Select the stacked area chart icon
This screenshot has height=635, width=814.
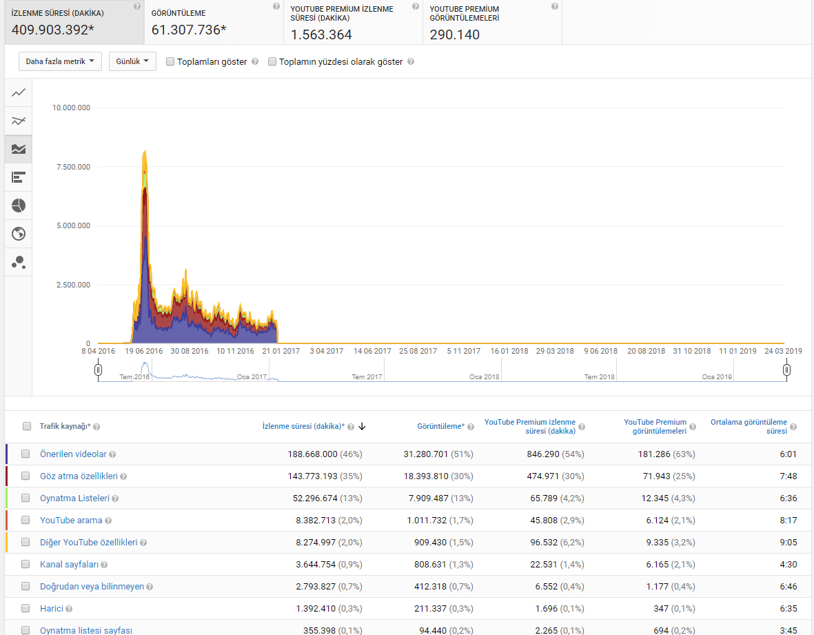click(19, 149)
